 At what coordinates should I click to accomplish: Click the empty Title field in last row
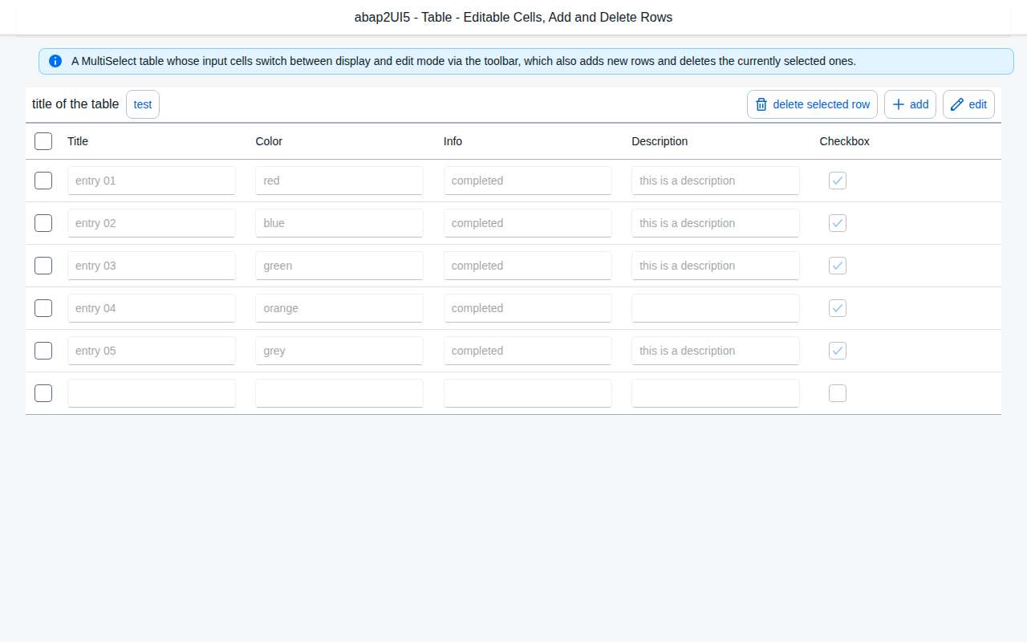[x=152, y=393]
